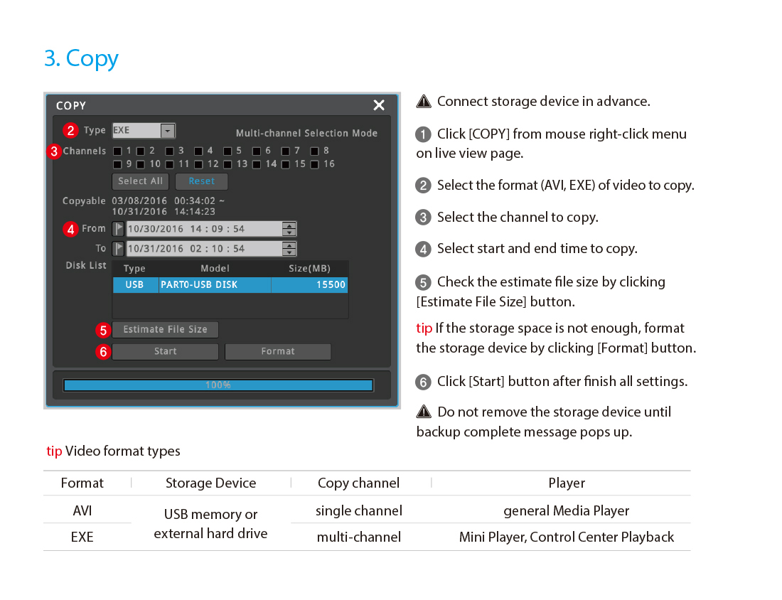Image resolution: width=782 pixels, height=600 pixels.
Task: Click the single channel table cell
Action: (358, 510)
